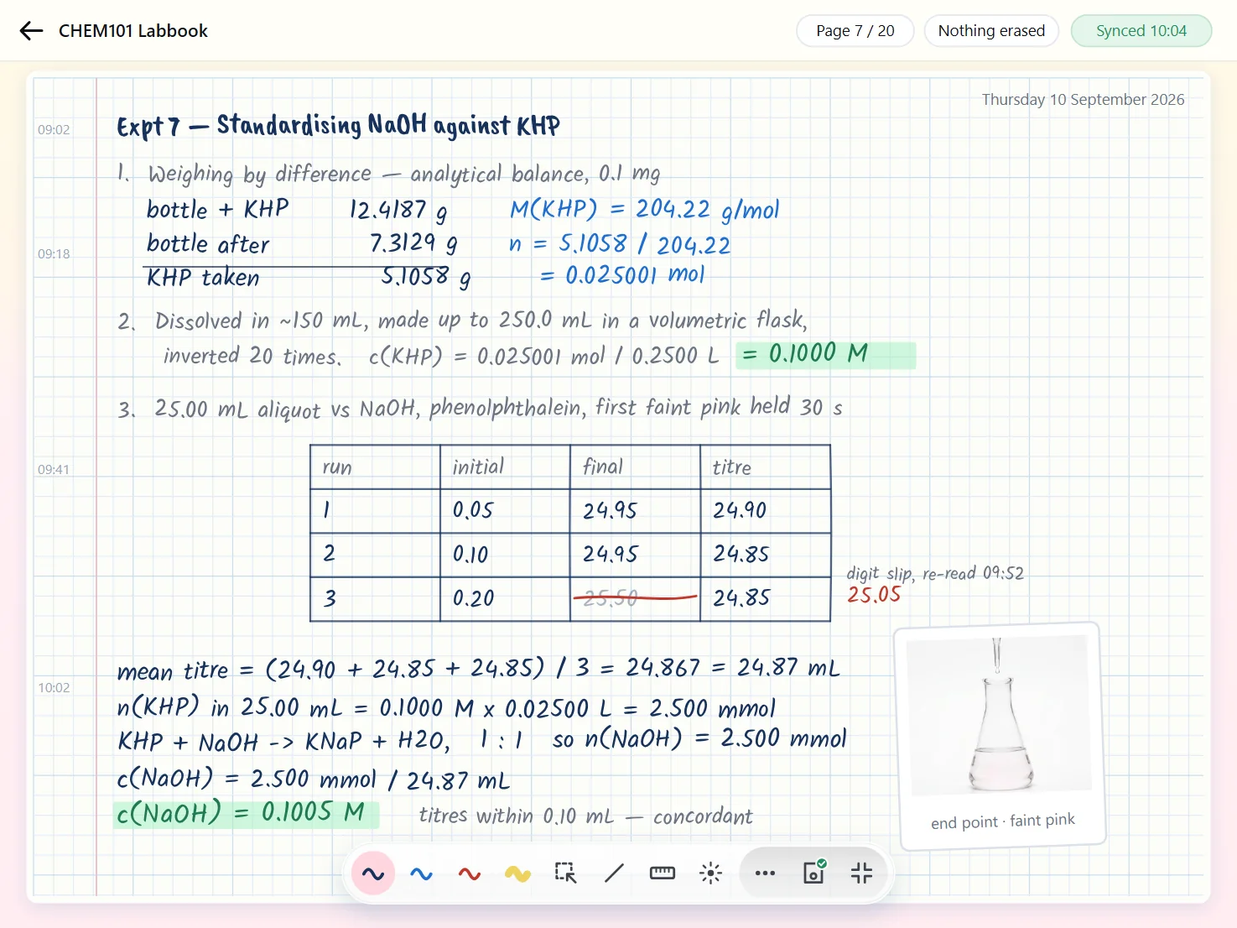Click the Synced 10:04 status pill
The height and width of the screenshot is (928, 1237).
pos(1141,31)
